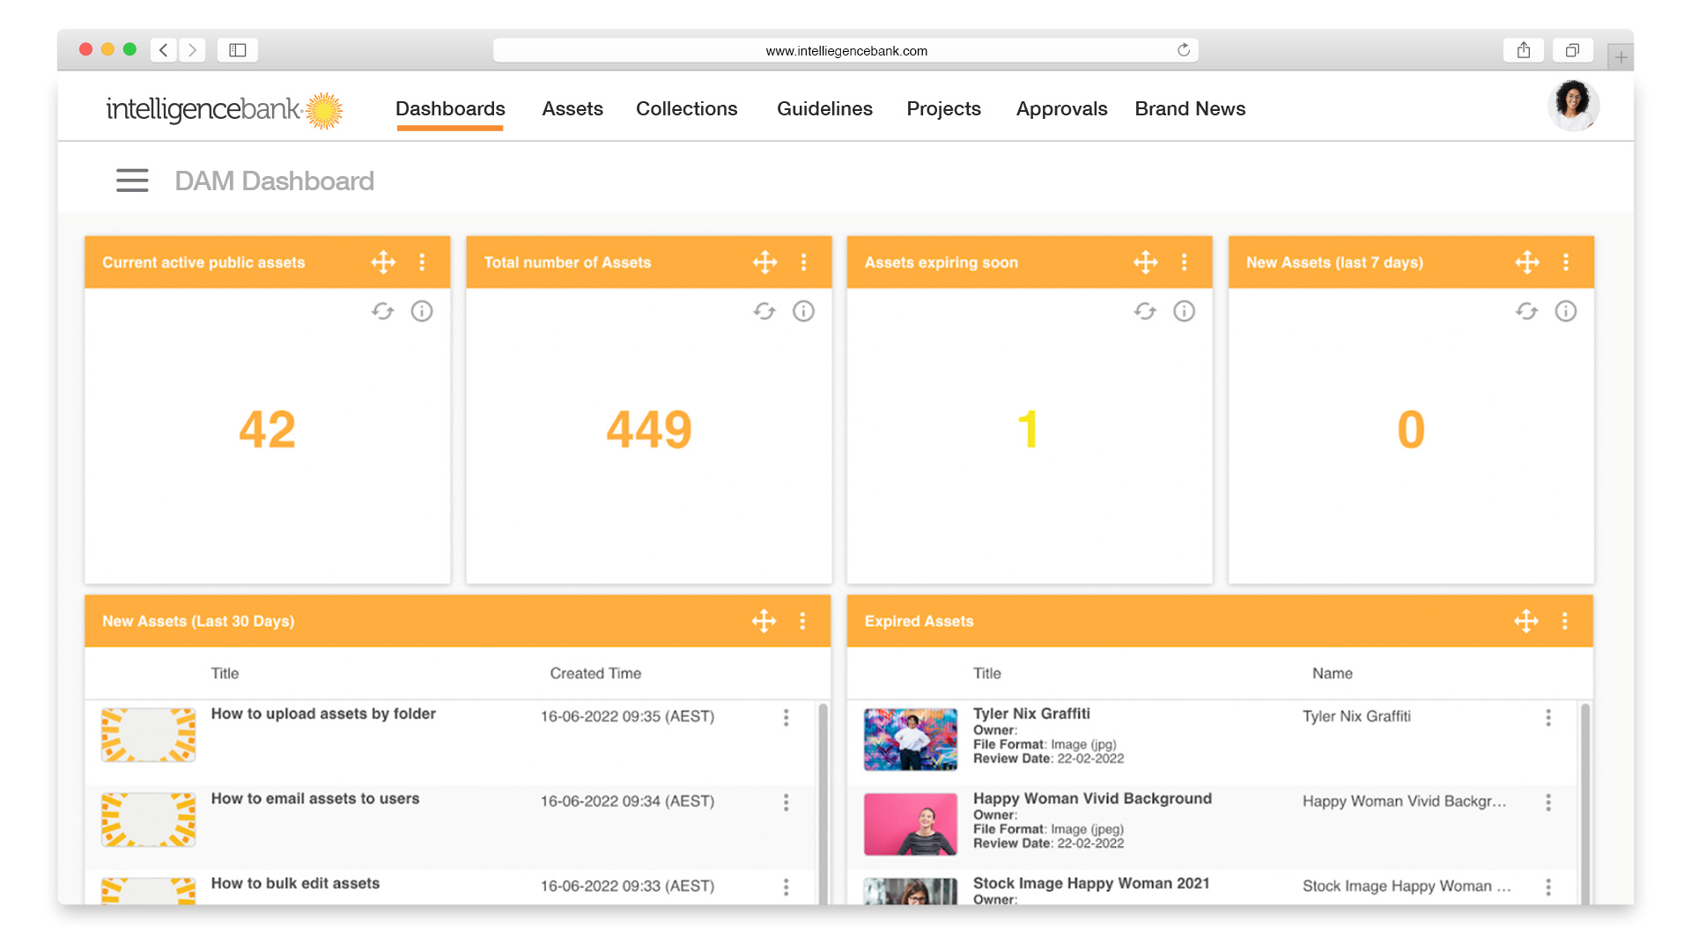Open options menu for Total number of Assets
Screen dimensions: 1691x951
(803, 262)
